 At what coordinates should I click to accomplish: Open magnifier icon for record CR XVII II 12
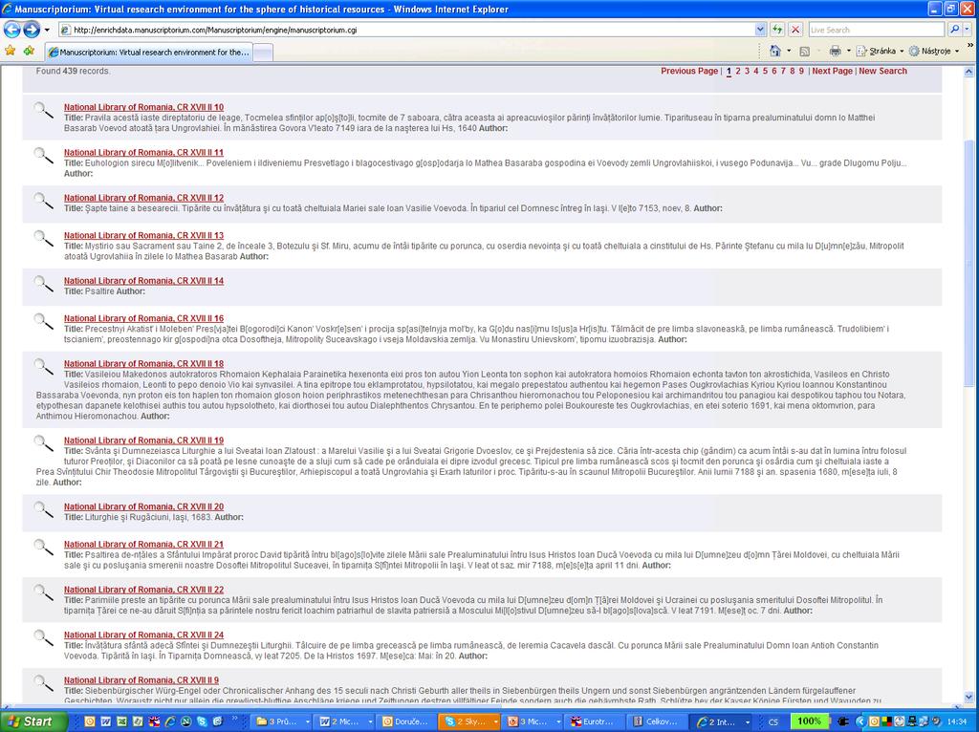point(43,201)
